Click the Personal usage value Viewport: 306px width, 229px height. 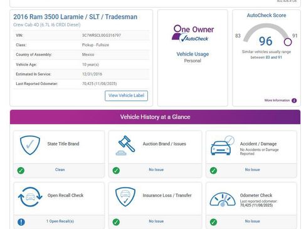193,61
